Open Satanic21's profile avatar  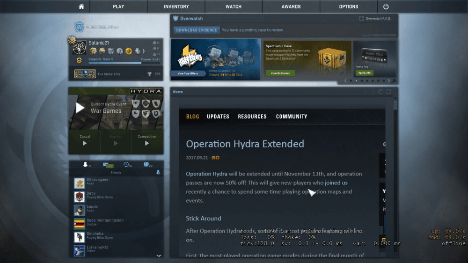coord(80,47)
